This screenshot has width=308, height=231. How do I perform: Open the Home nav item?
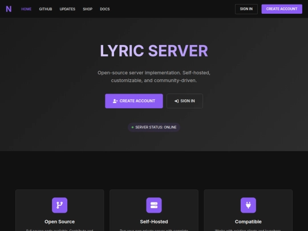[x=26, y=9]
